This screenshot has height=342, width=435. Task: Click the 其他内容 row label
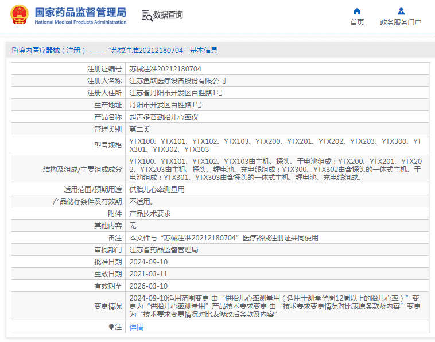click(108, 225)
